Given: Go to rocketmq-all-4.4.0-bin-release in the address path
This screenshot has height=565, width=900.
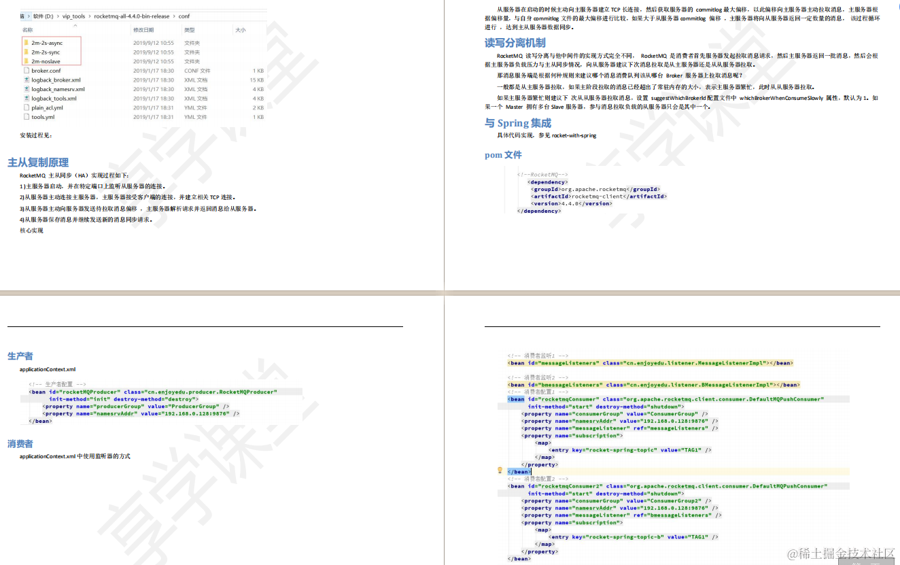Looking at the screenshot, I should tap(132, 16).
